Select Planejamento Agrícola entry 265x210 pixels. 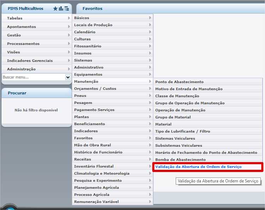pyautogui.click(x=113, y=187)
